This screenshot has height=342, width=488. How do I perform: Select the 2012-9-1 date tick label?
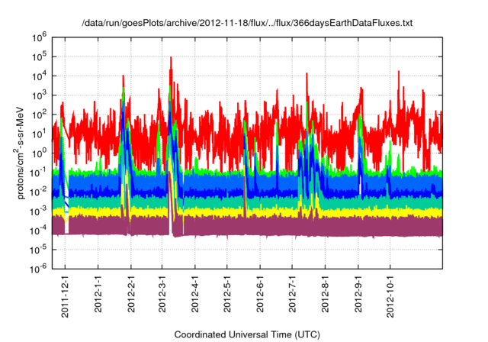(x=358, y=293)
